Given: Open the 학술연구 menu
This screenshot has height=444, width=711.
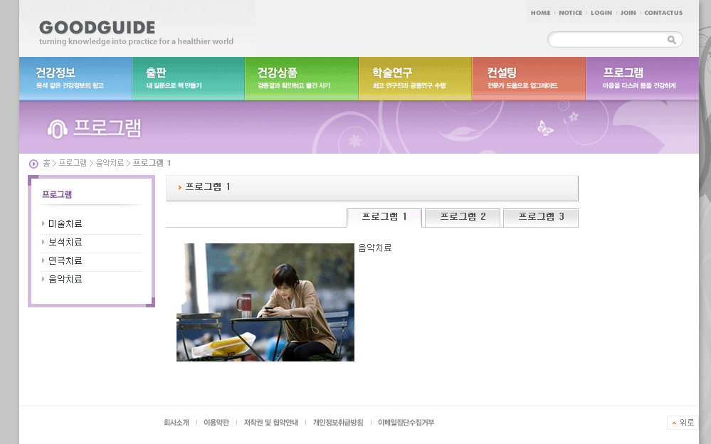Looking at the screenshot, I should coord(416,78).
